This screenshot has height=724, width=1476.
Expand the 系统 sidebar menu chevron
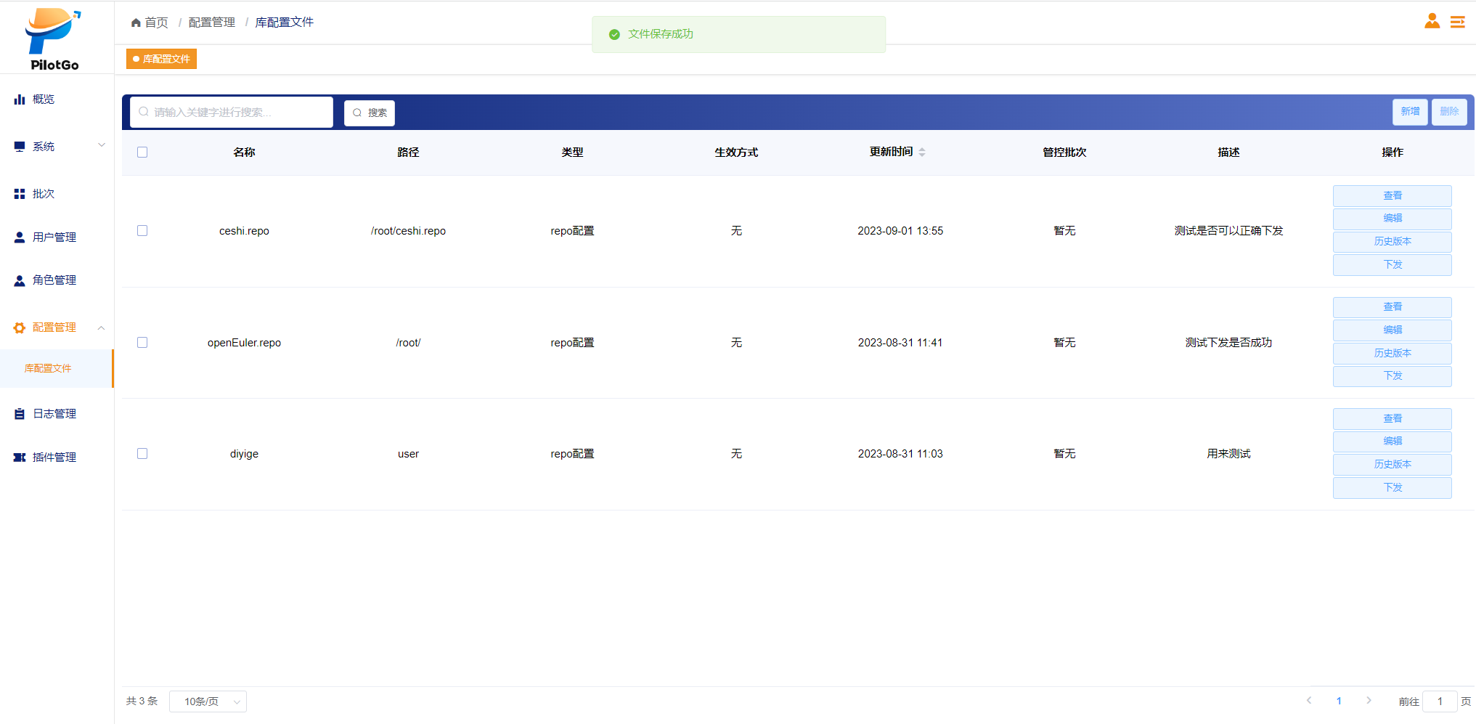point(102,145)
